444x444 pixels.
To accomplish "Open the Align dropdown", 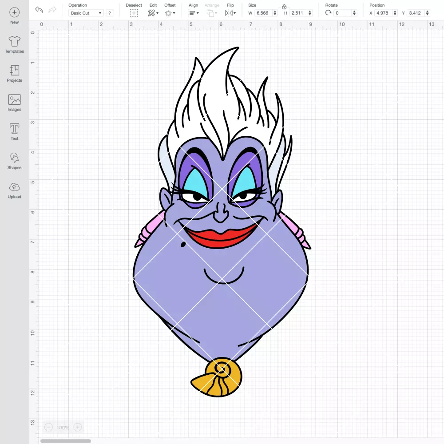I will point(194,13).
